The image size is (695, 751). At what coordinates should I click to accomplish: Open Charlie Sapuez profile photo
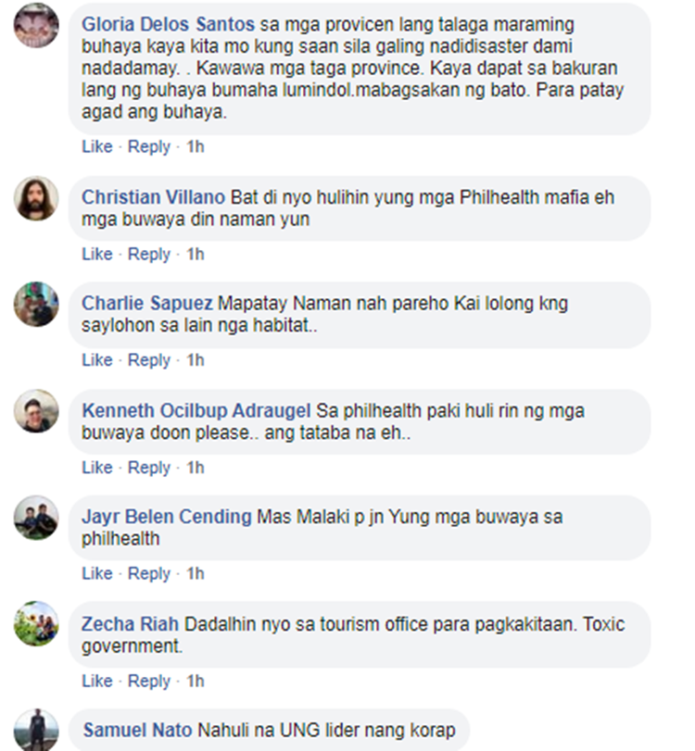(36, 305)
